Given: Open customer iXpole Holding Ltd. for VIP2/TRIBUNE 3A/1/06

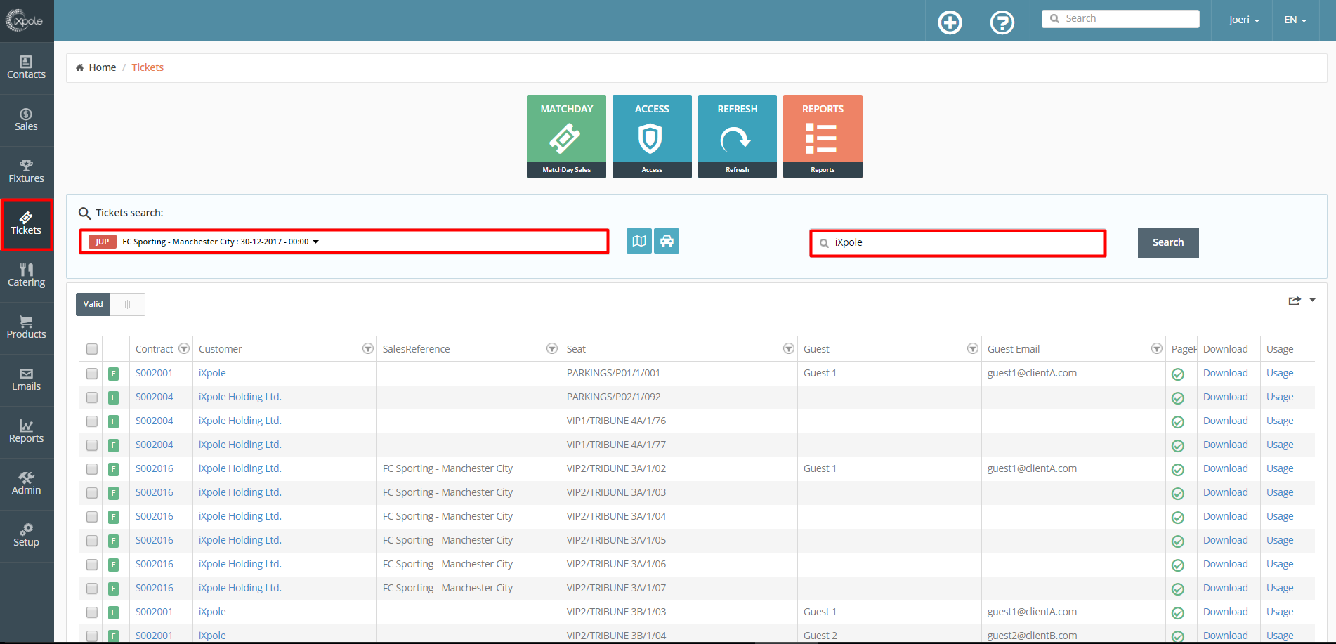Looking at the screenshot, I should point(240,564).
